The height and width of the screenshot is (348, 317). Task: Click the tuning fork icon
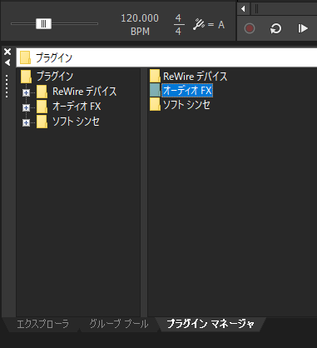(199, 24)
